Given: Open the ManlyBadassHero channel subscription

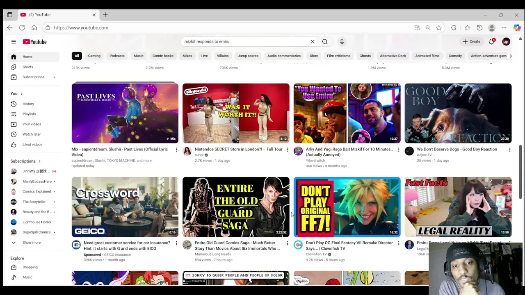Looking at the screenshot, I should click(33, 182).
